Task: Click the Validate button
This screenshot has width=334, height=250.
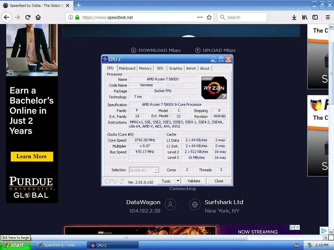Action: pos(194,181)
